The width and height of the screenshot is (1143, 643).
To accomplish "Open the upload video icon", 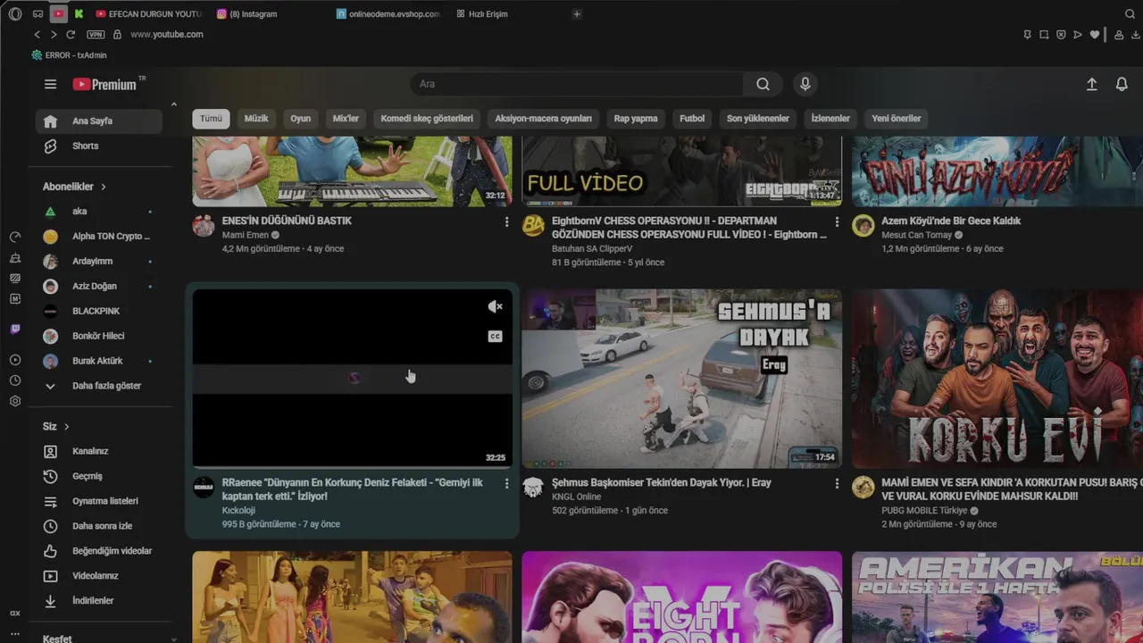I will [x=1091, y=84].
